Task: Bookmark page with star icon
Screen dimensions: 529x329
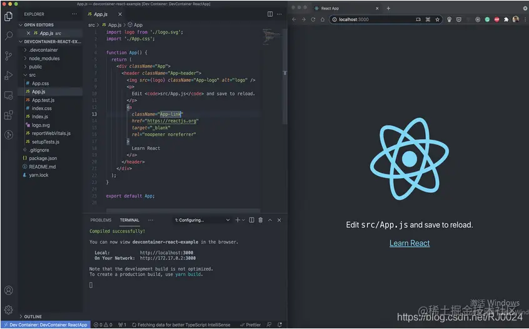Action: pyautogui.click(x=438, y=19)
